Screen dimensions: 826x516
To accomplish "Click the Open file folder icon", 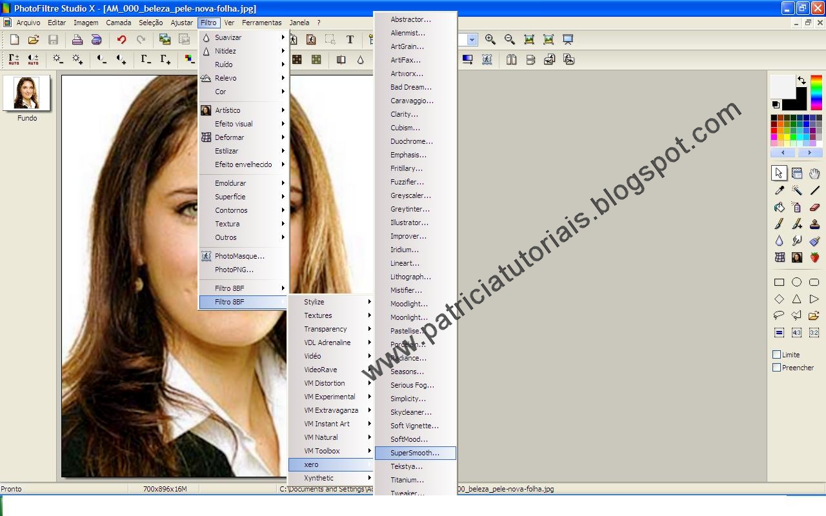I will coord(34,40).
